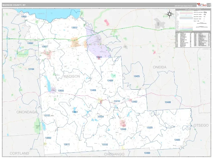Click the MADISON county name label

click(72, 76)
